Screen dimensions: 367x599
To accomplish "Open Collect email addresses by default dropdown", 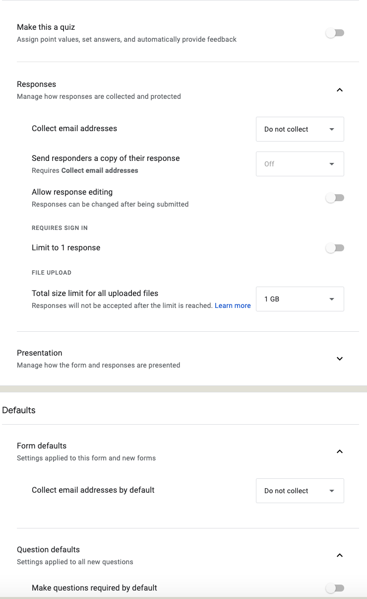I will (x=300, y=491).
